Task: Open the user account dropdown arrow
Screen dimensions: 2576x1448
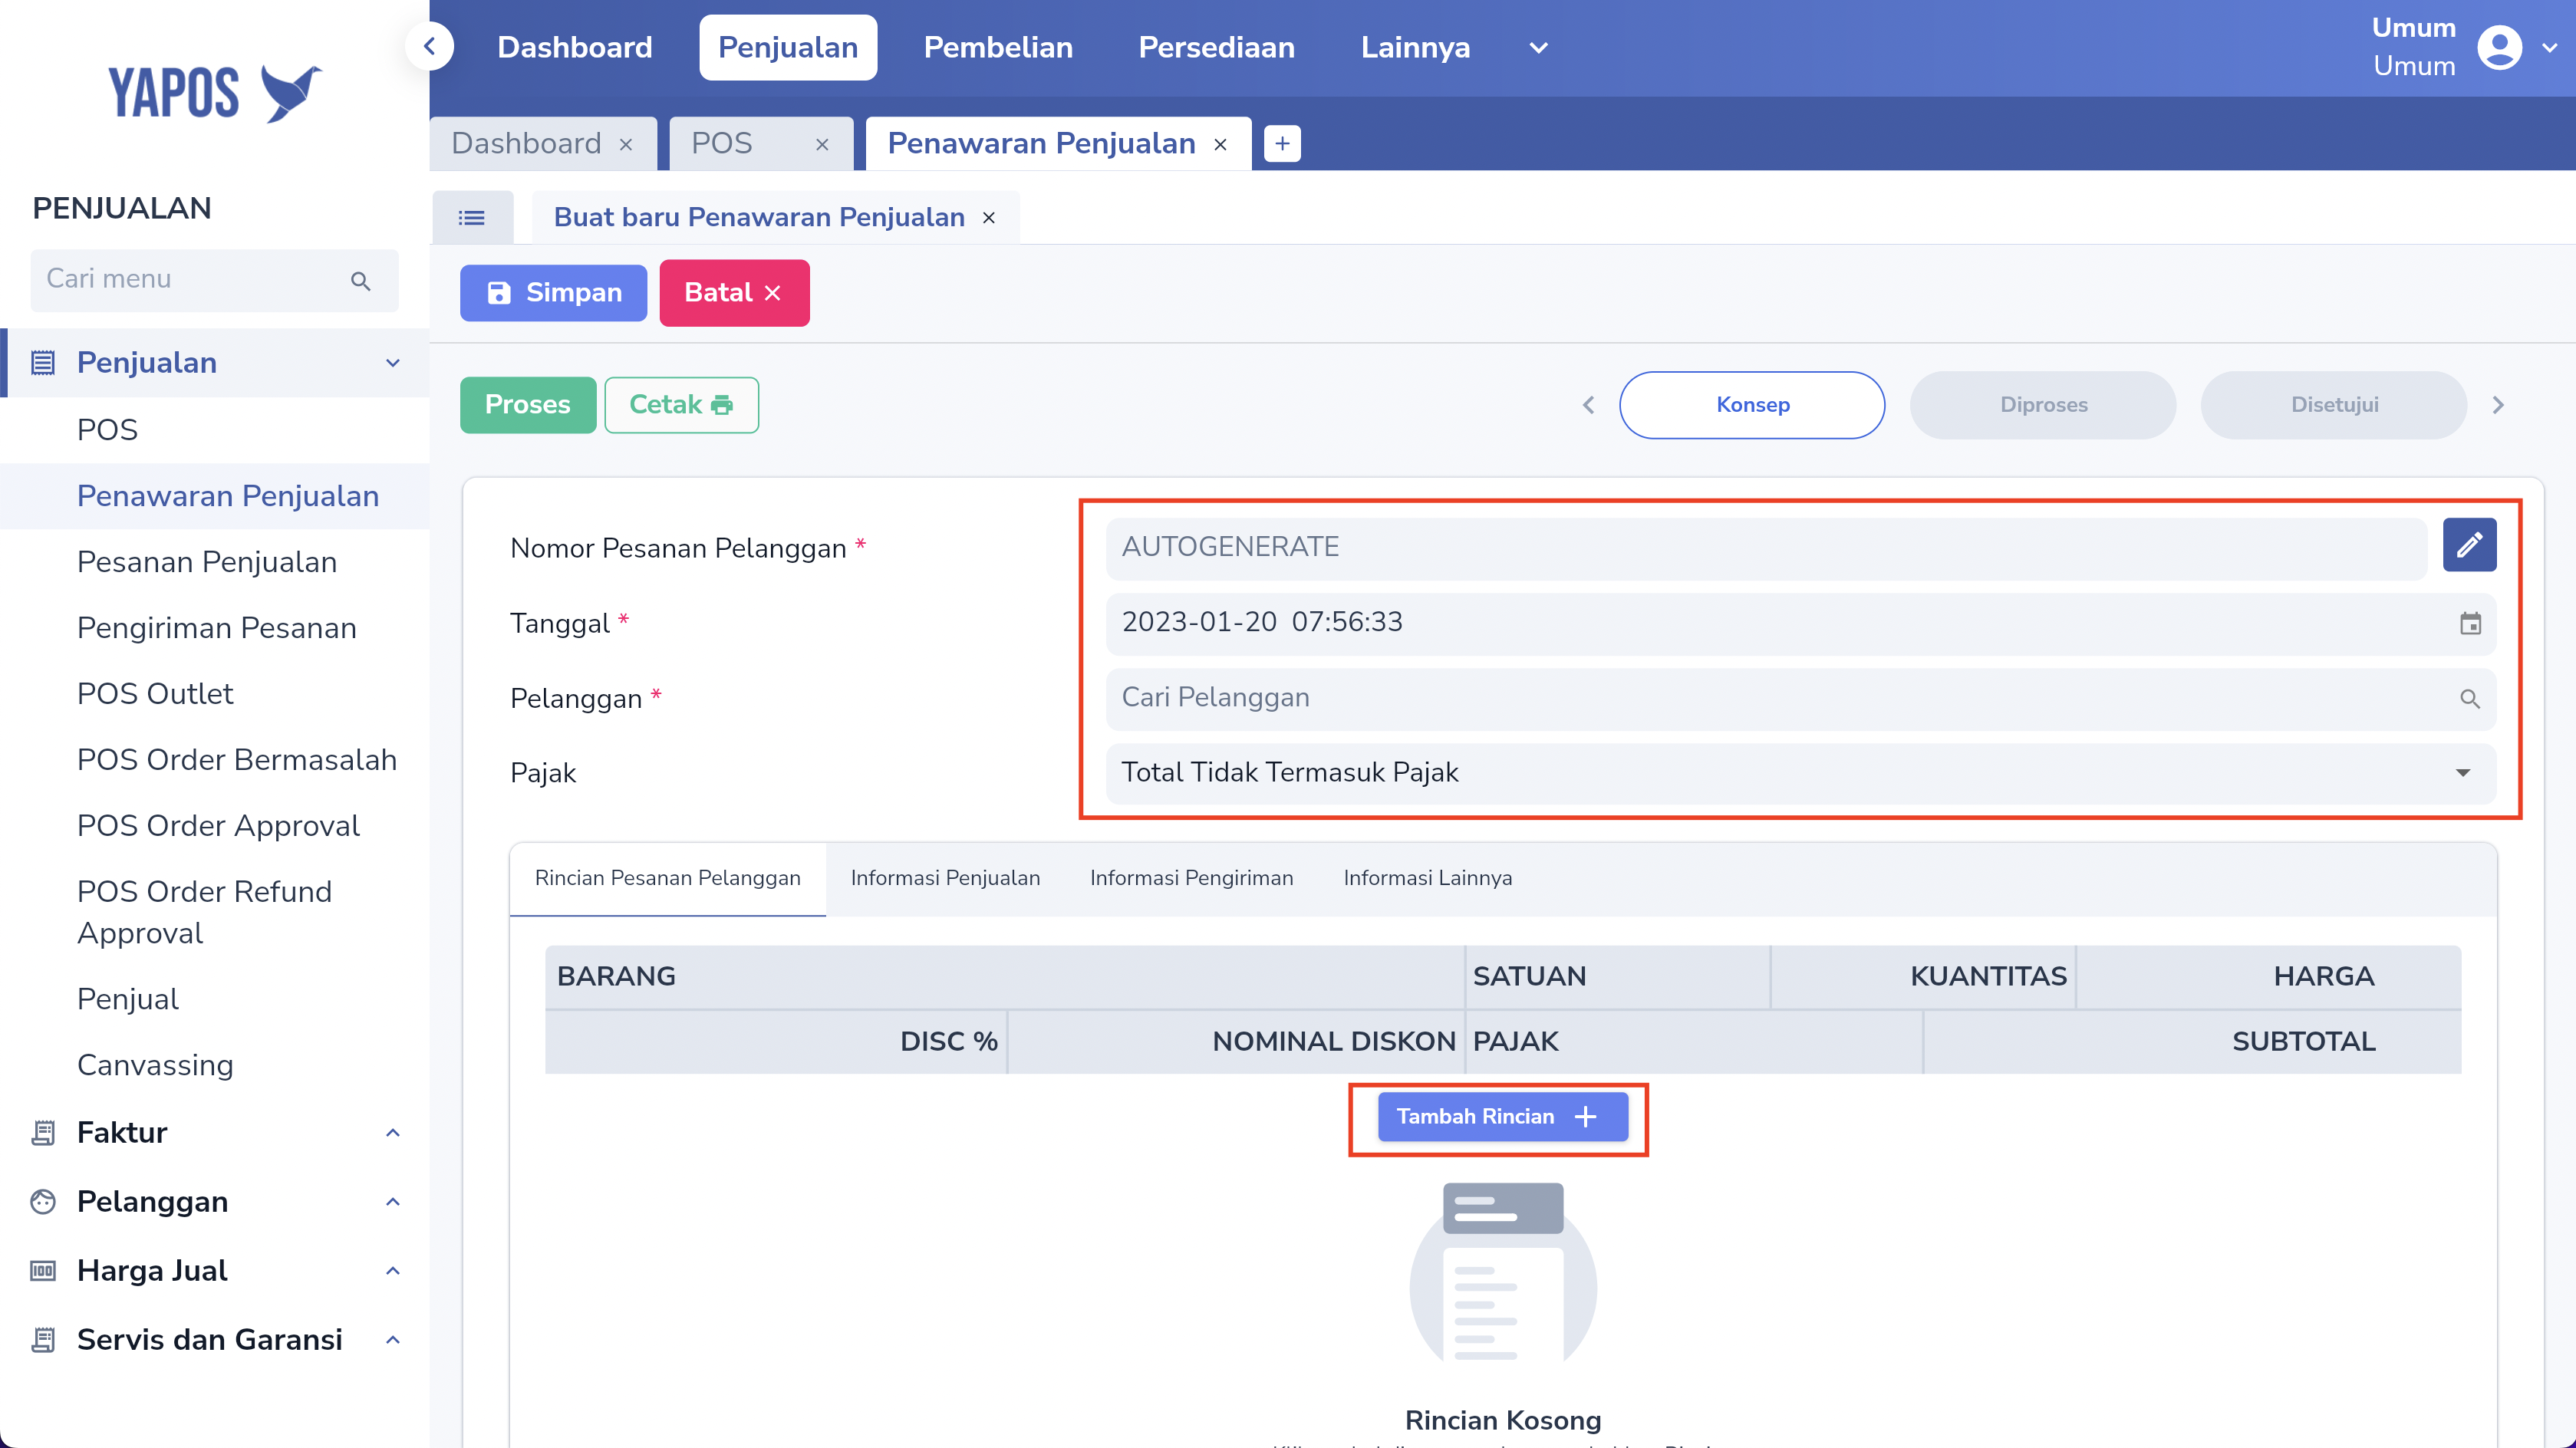Action: [2549, 47]
